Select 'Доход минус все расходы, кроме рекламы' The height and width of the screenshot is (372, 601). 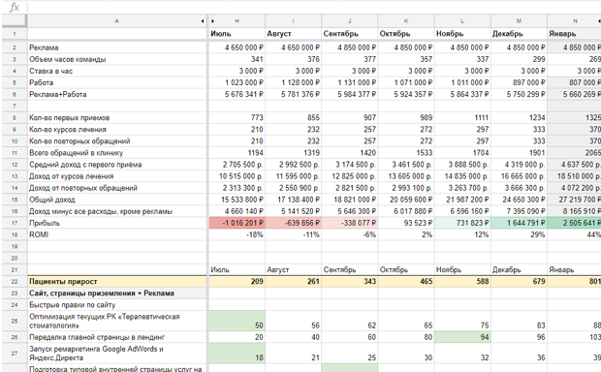coord(117,211)
